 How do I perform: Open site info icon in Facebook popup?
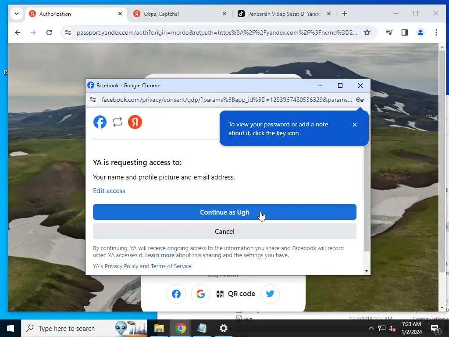pos(93,100)
